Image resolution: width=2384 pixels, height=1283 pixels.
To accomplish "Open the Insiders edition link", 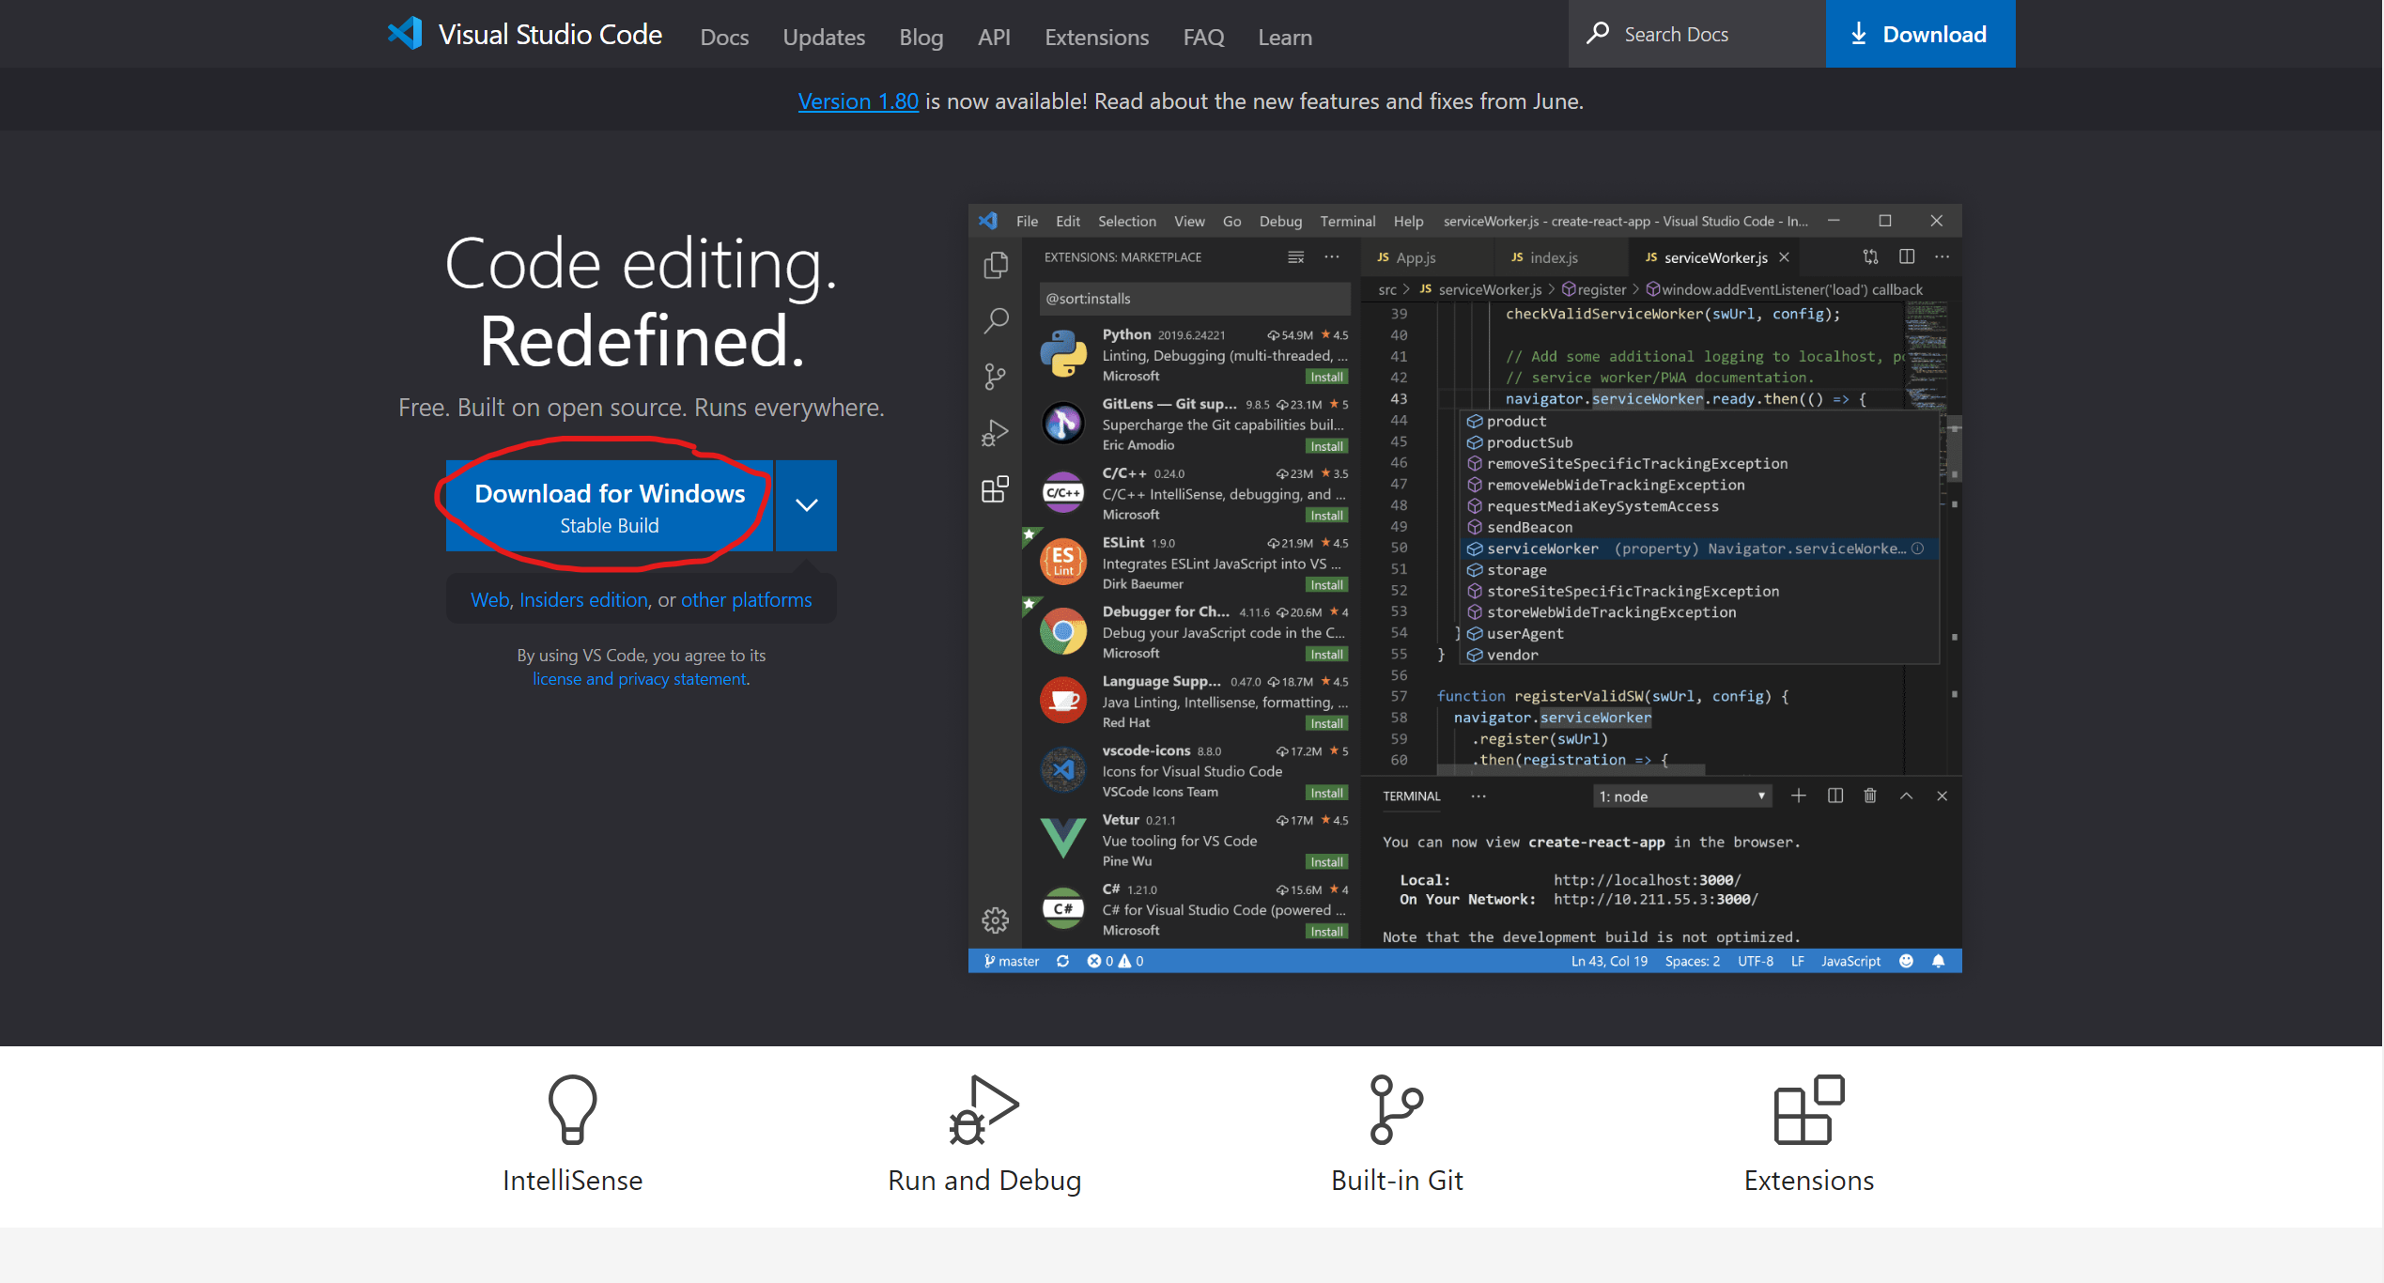I will (583, 600).
